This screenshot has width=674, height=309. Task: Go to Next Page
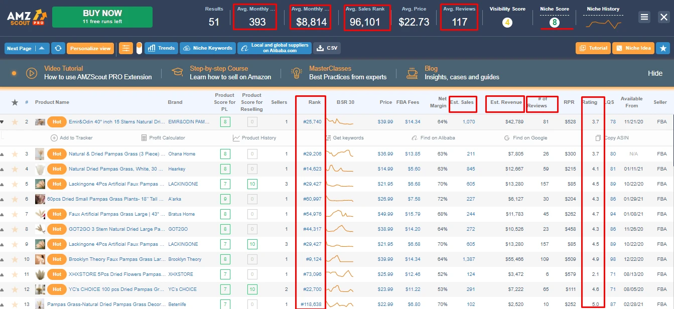[x=20, y=49]
